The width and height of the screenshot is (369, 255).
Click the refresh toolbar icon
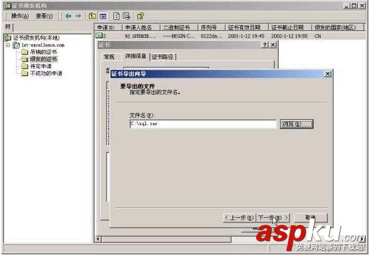pos(117,16)
